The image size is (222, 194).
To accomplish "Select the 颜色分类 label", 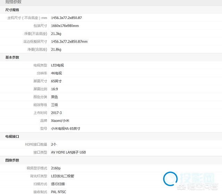I will [40, 97].
